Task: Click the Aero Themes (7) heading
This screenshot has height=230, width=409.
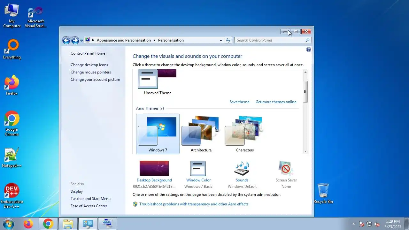Action: [x=150, y=108]
